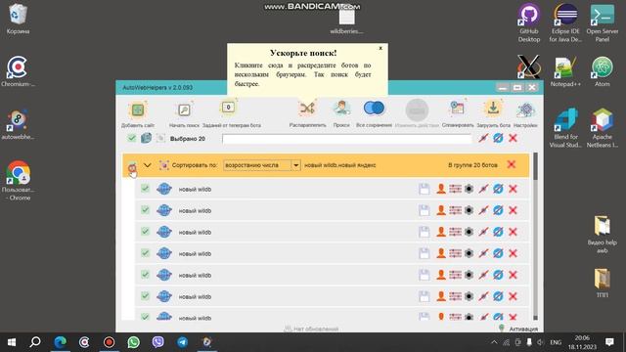This screenshot has width=626, height=352.
Task: Open Заданий от телеграм бота counter
Action: pyautogui.click(x=228, y=108)
